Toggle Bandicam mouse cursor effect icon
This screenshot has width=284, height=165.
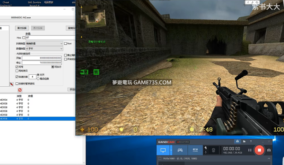(206, 148)
